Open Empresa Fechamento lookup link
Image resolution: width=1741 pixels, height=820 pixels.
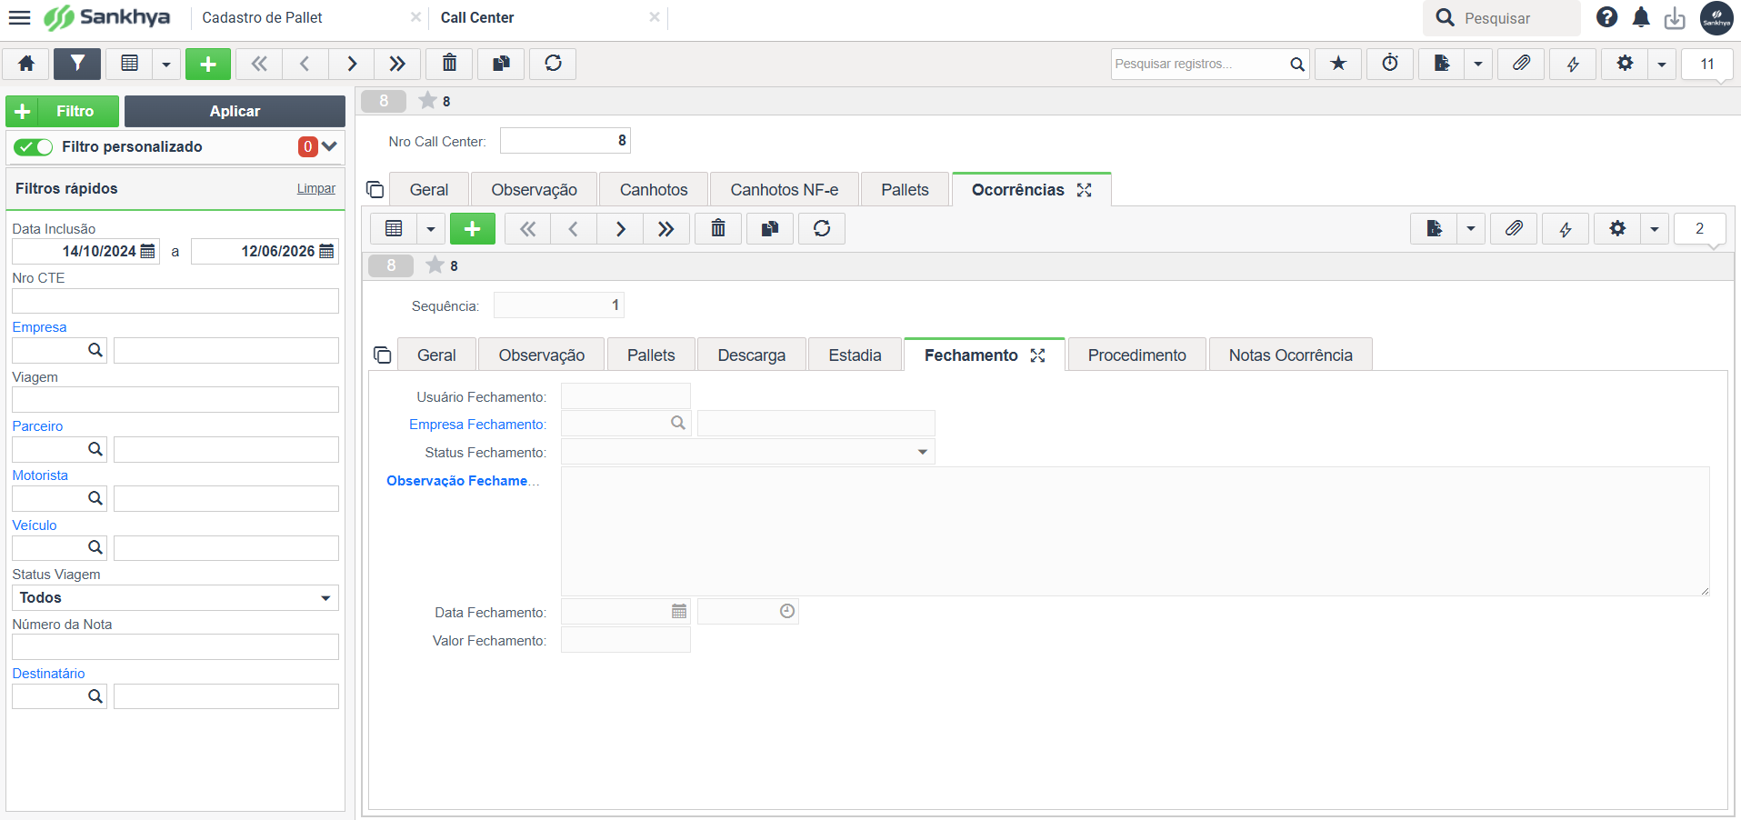(x=477, y=425)
